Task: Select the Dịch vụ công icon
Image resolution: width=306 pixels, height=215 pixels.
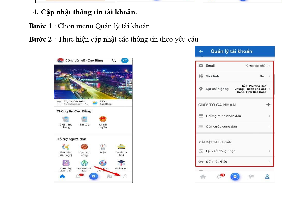Action: (84, 147)
